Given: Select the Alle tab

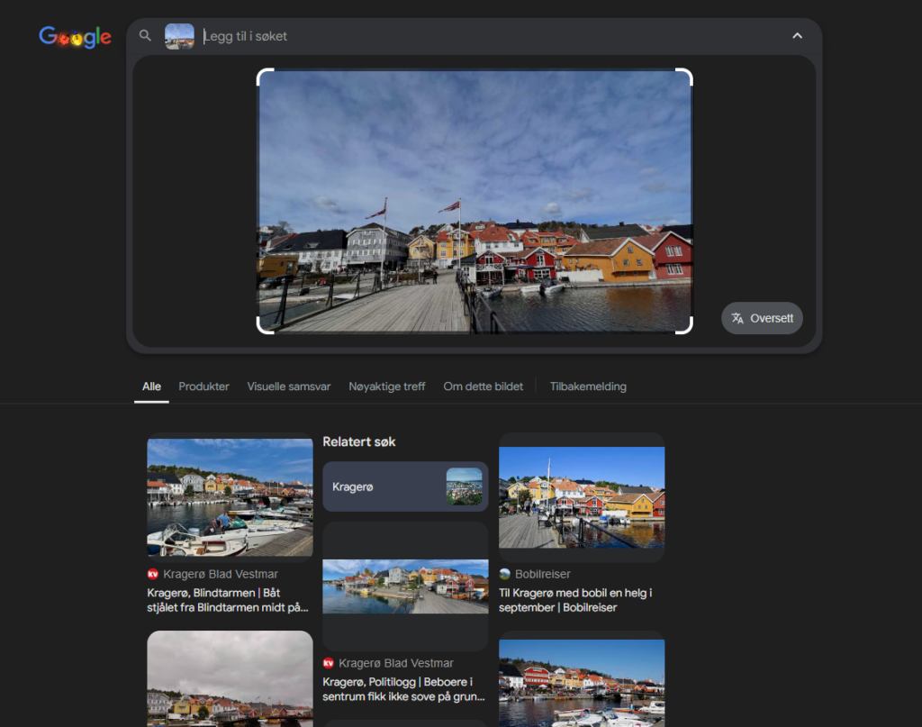Looking at the screenshot, I should click(151, 386).
